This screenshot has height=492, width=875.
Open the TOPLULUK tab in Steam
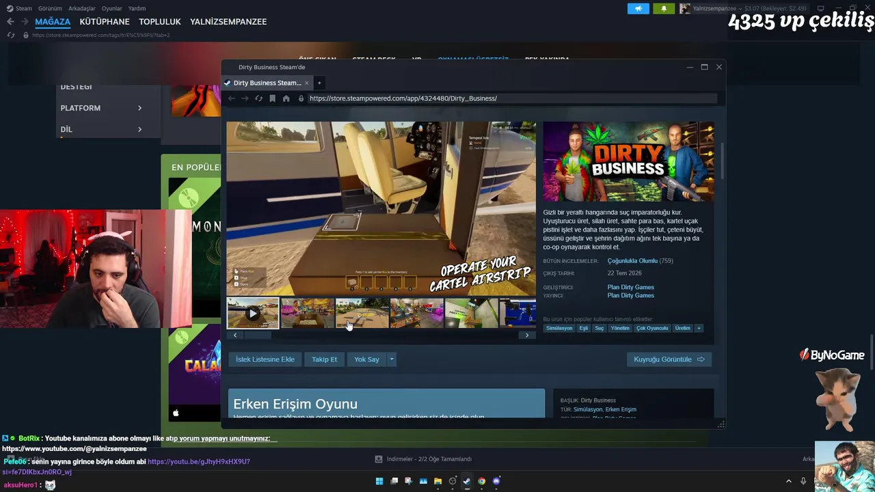point(160,22)
